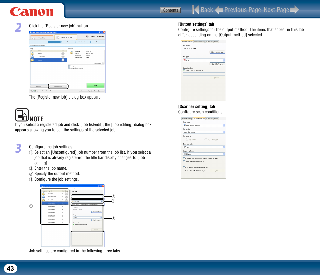The width and height of the screenshot is (320, 275).
Task: Open File type dropdown in Register new job dialog
Action: click(88, 217)
